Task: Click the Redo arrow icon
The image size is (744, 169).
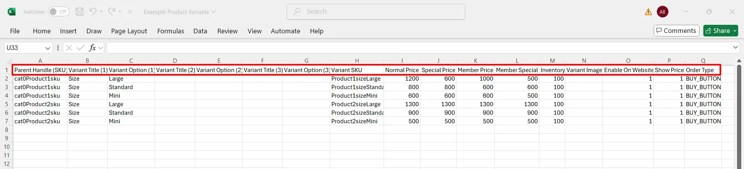Action: [112, 12]
